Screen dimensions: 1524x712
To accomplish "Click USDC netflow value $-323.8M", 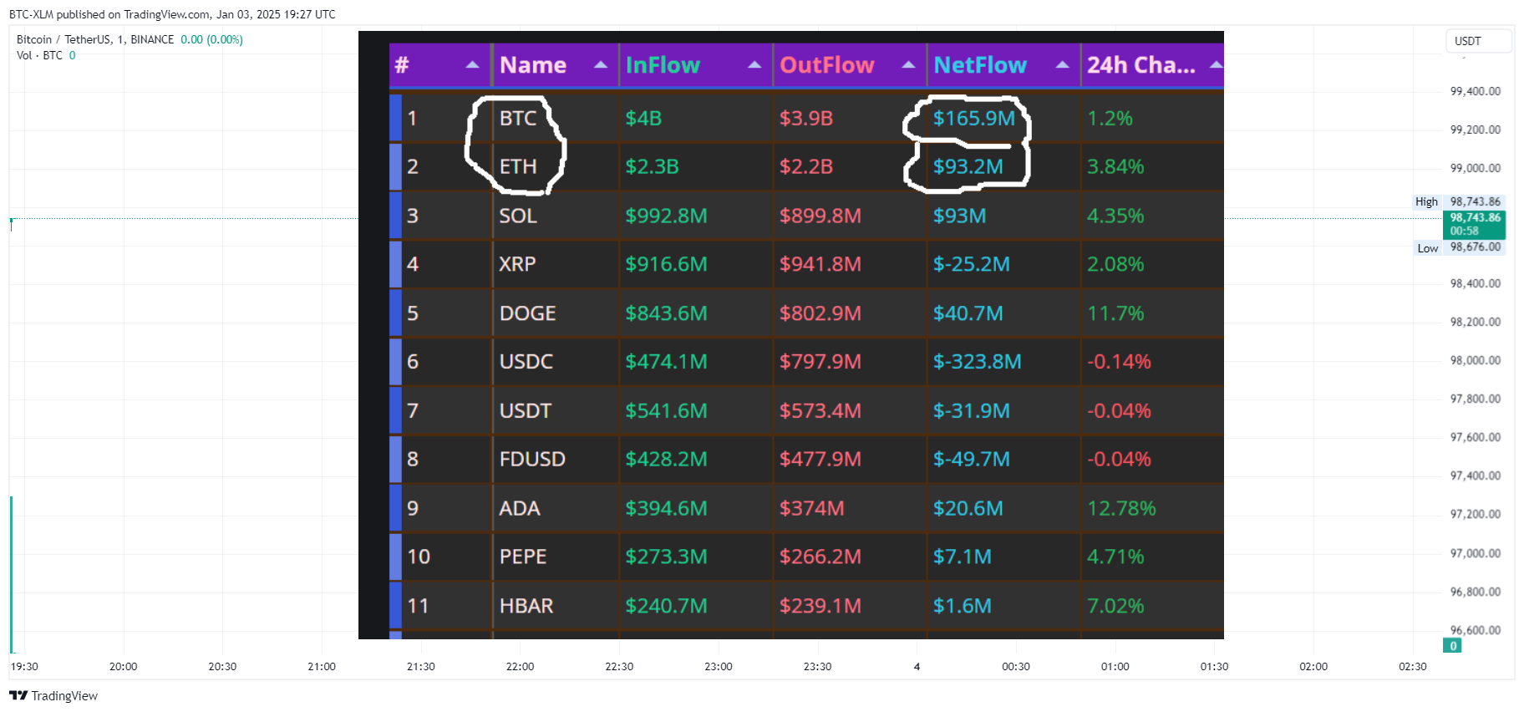I will [978, 362].
